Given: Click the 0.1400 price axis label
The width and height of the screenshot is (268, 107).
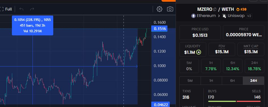Looking at the screenshot, I should [x=159, y=37].
